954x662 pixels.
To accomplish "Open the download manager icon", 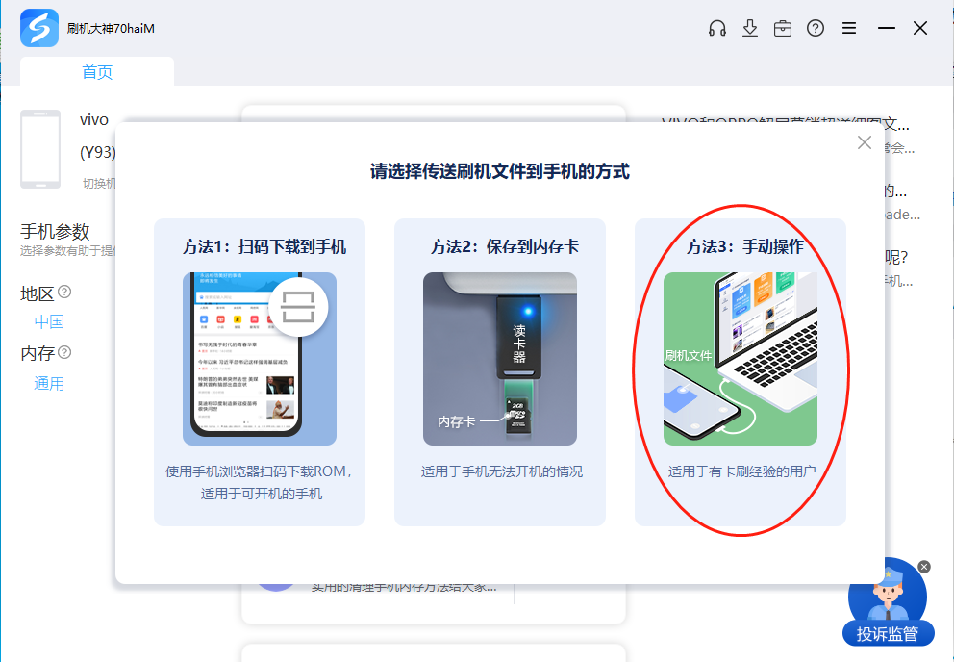I will click(750, 28).
